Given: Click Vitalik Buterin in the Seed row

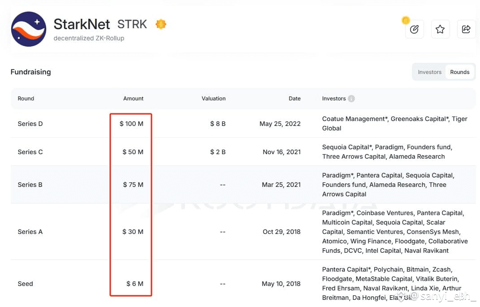Looking at the screenshot, I should (437, 279).
